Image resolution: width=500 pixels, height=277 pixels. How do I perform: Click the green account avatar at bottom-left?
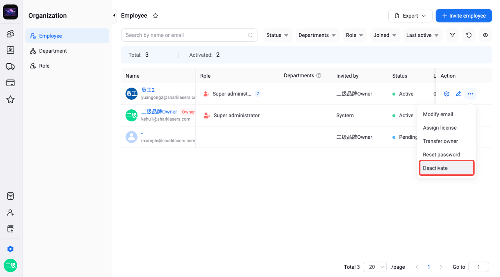pos(11,265)
